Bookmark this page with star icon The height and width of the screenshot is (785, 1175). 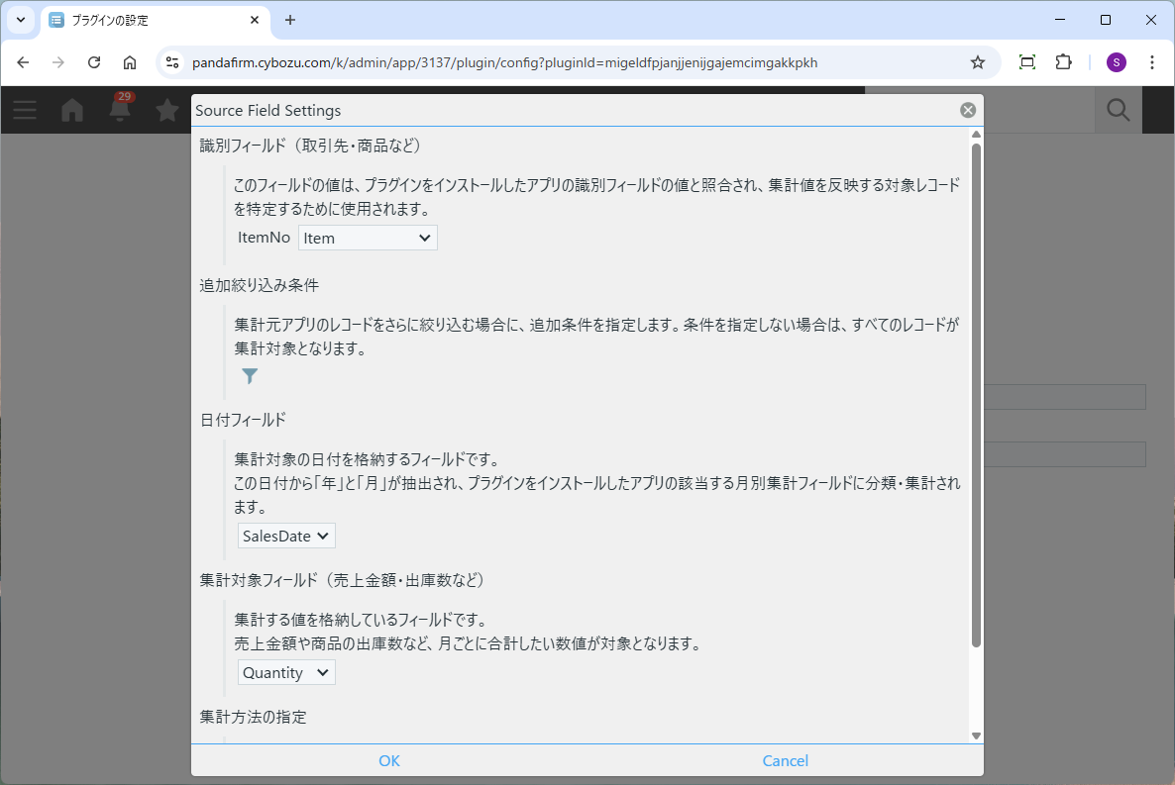pyautogui.click(x=978, y=62)
